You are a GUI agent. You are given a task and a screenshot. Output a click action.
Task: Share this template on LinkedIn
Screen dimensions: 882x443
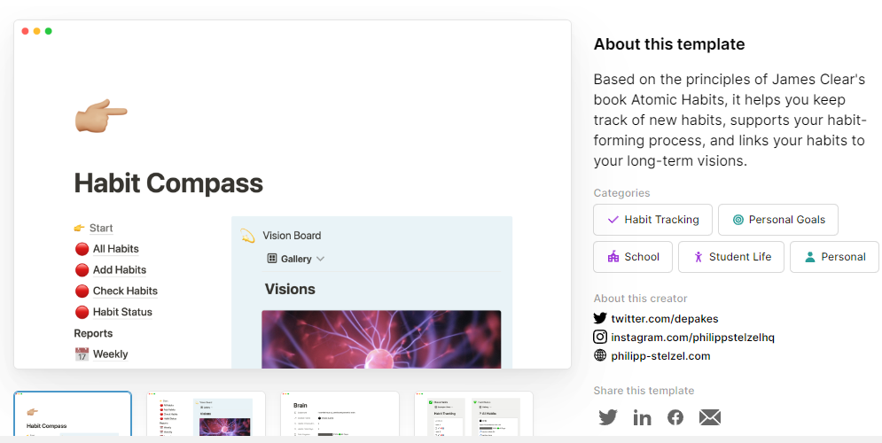642,417
